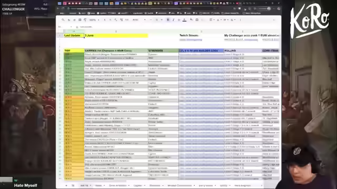Viewport: 337px width, 189px height.
Task: Select the Paint format tool
Action: point(85,20)
